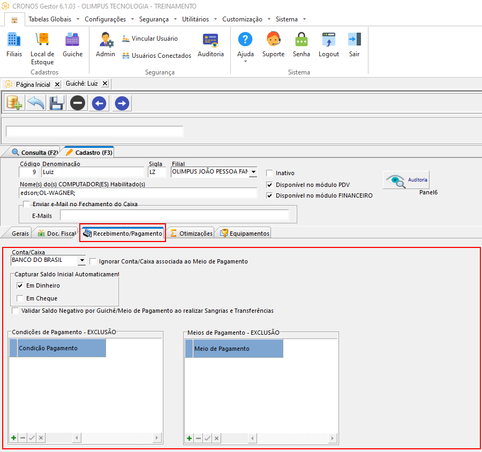Open the Doc. Fiscal tab

[x=57, y=233]
